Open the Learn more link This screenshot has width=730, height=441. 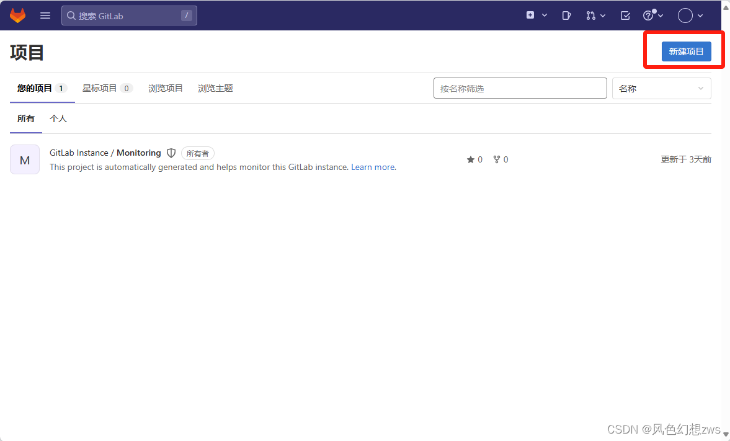[x=372, y=166]
